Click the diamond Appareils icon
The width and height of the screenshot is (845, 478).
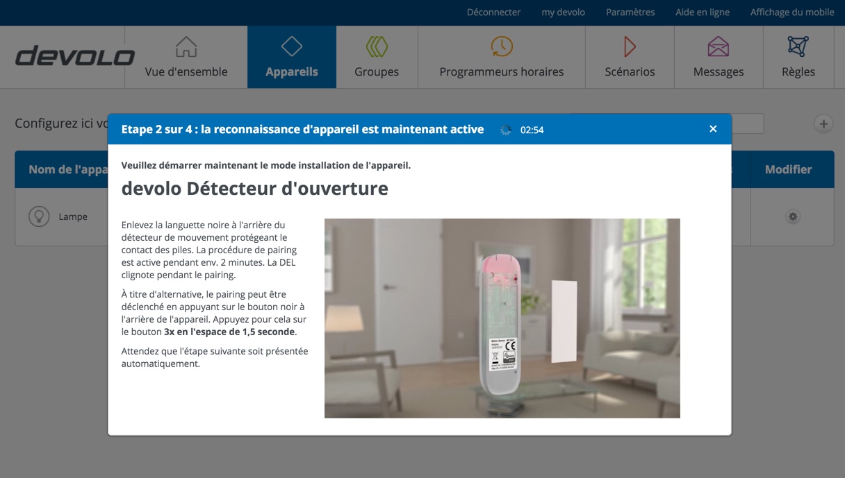coord(291,47)
